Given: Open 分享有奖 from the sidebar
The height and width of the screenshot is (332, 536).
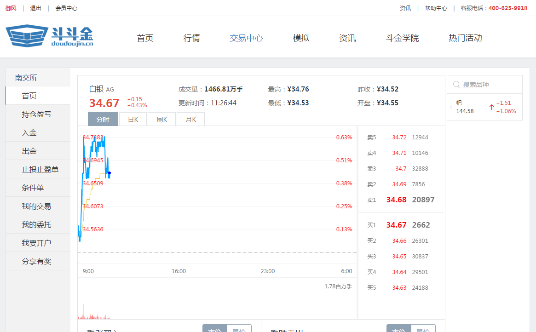Looking at the screenshot, I should click(x=37, y=261).
